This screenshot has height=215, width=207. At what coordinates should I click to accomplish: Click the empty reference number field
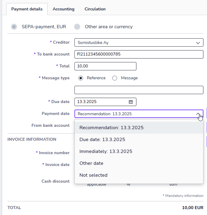click(139, 90)
